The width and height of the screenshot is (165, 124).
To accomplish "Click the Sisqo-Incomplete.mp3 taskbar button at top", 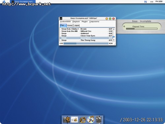I will tap(23, 2).
